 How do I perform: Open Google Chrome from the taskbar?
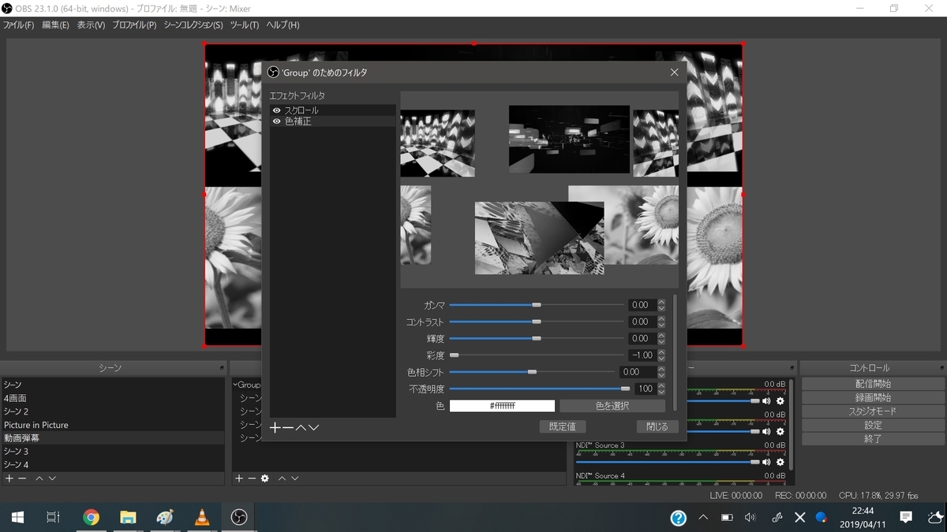(x=92, y=517)
